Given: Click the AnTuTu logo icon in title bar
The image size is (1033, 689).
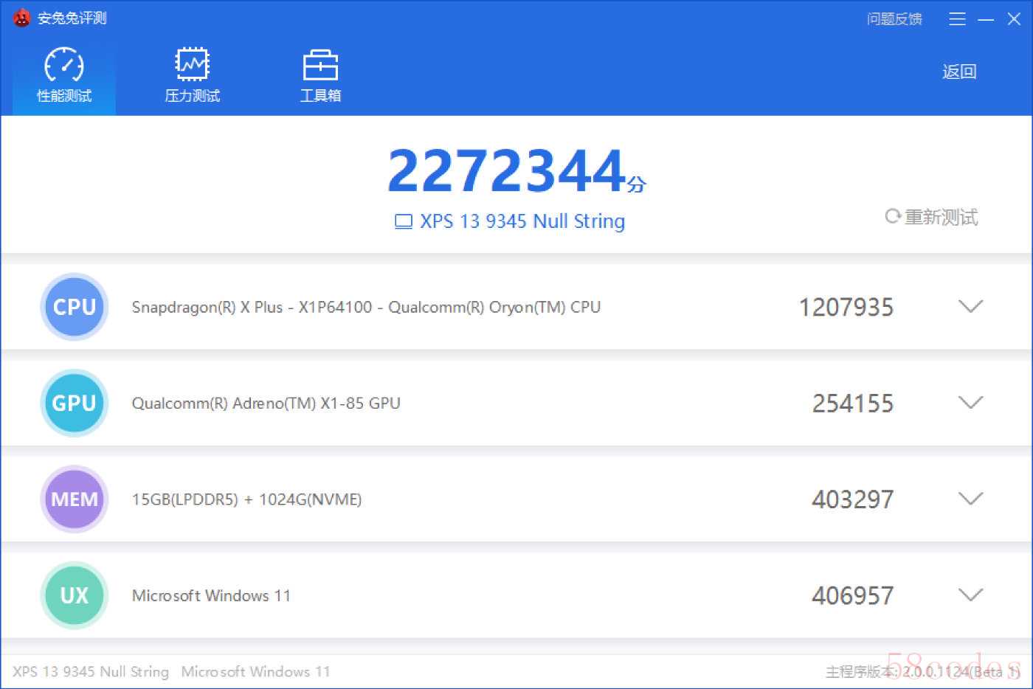Looking at the screenshot, I should [x=21, y=18].
